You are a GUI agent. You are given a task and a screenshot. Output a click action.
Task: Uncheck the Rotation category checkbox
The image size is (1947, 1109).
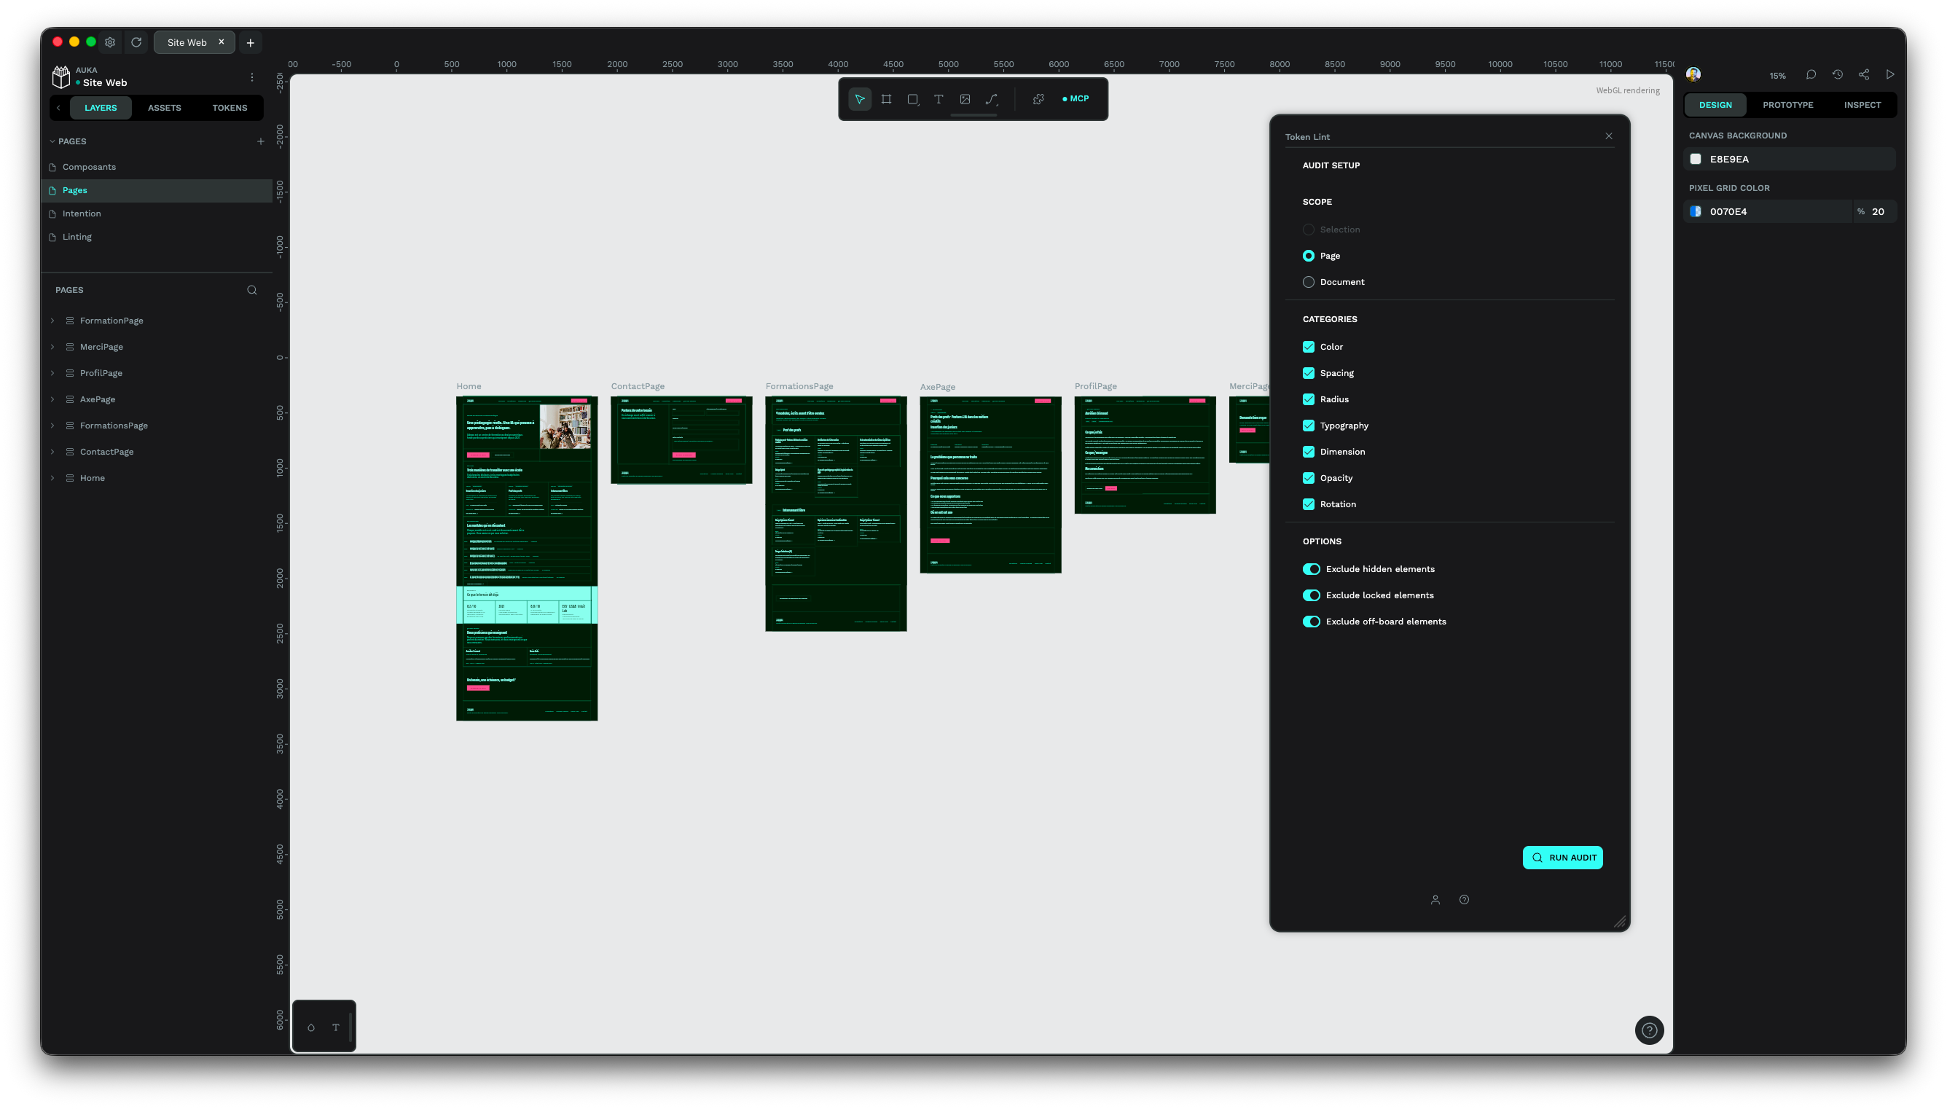(1308, 504)
